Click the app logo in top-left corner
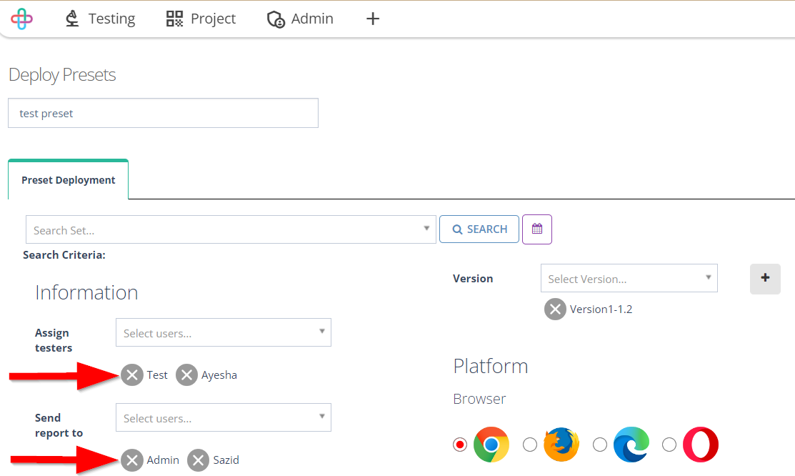 point(22,19)
